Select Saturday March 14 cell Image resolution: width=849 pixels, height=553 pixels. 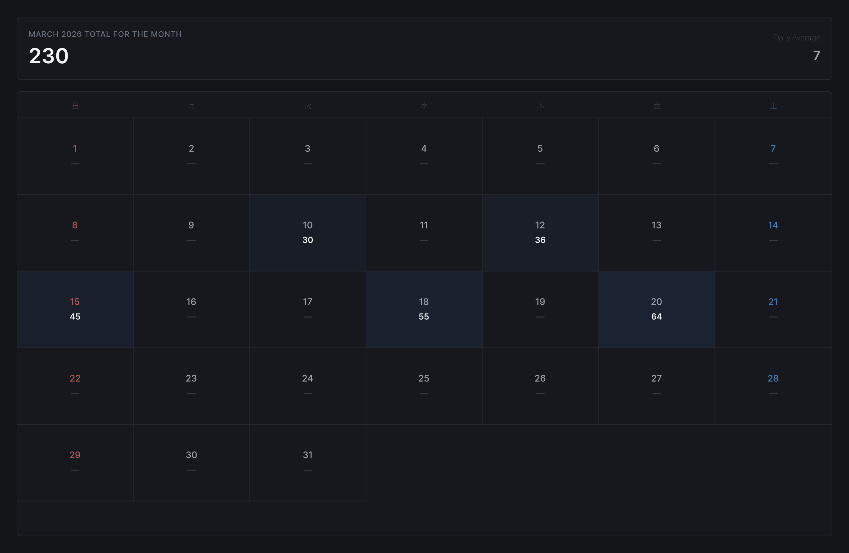pyautogui.click(x=773, y=232)
